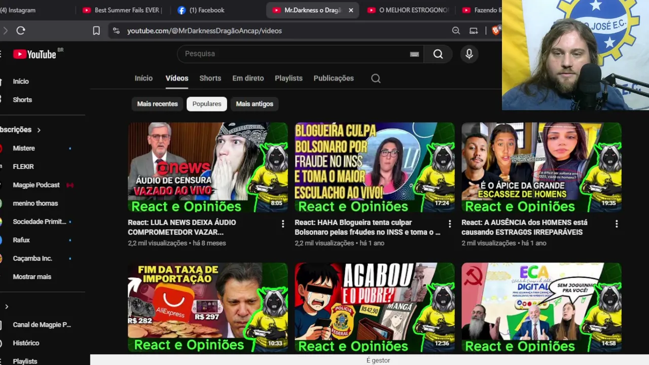Click the zoom magnifier icon in address bar

tap(456, 31)
